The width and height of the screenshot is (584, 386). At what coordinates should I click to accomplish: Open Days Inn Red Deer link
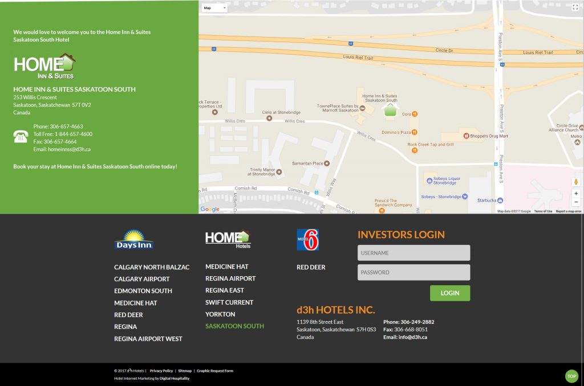coord(128,315)
